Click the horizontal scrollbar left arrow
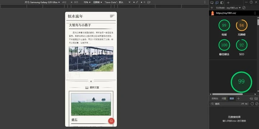The height and width of the screenshot is (129, 259). [210, 94]
